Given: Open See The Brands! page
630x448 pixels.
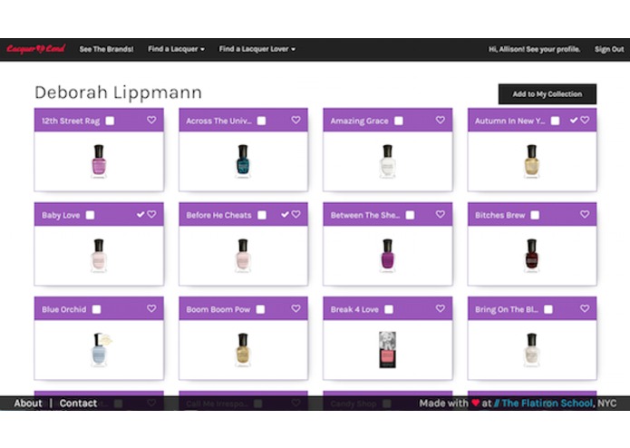Looking at the screenshot, I should [x=106, y=49].
